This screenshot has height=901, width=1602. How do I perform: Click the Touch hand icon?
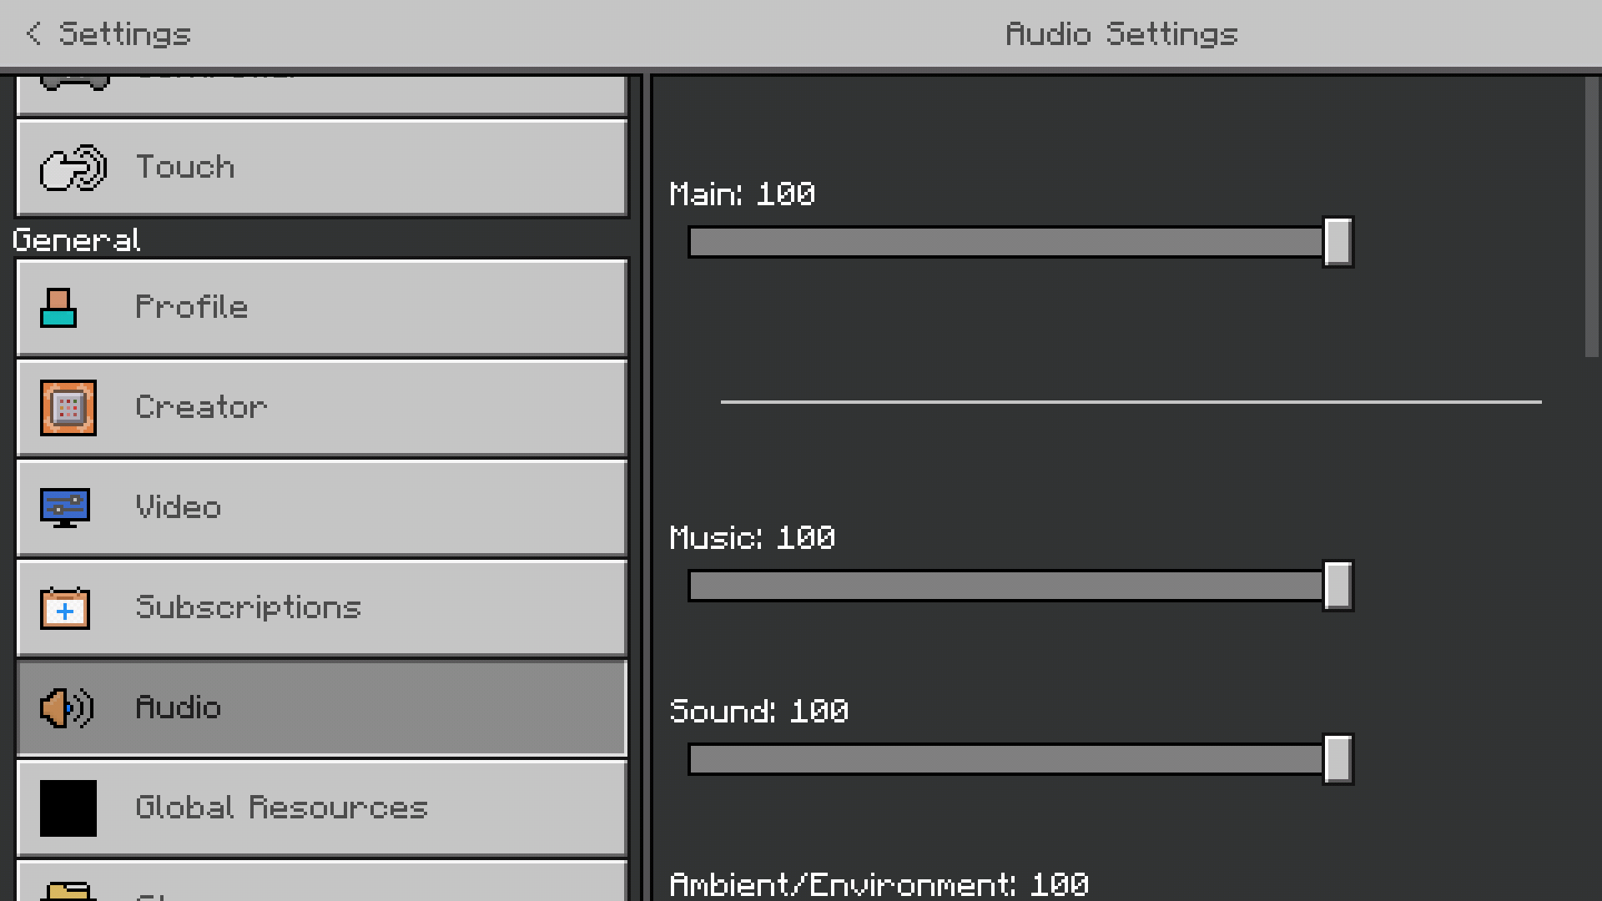73,168
